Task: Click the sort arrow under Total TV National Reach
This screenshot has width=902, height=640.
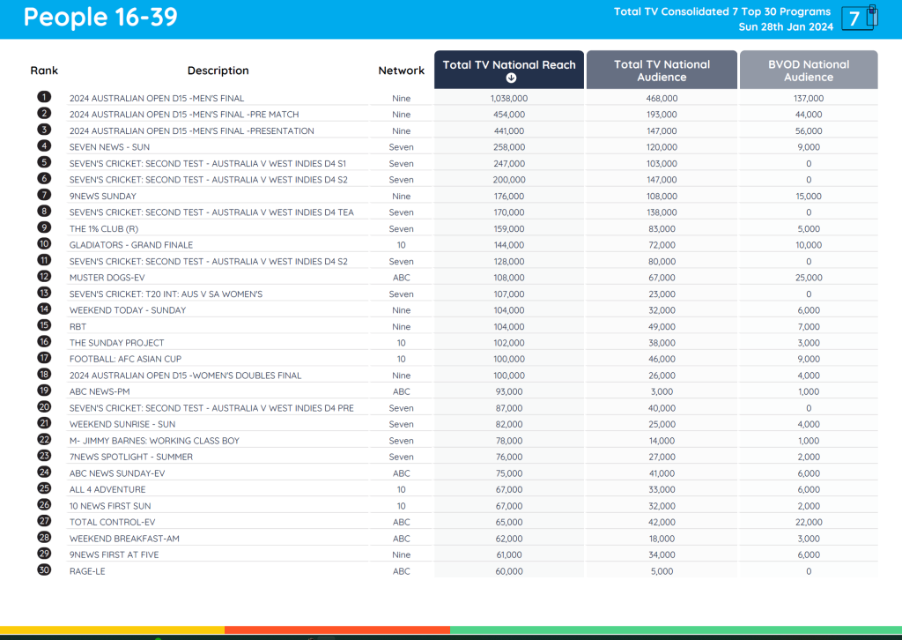Action: (509, 78)
